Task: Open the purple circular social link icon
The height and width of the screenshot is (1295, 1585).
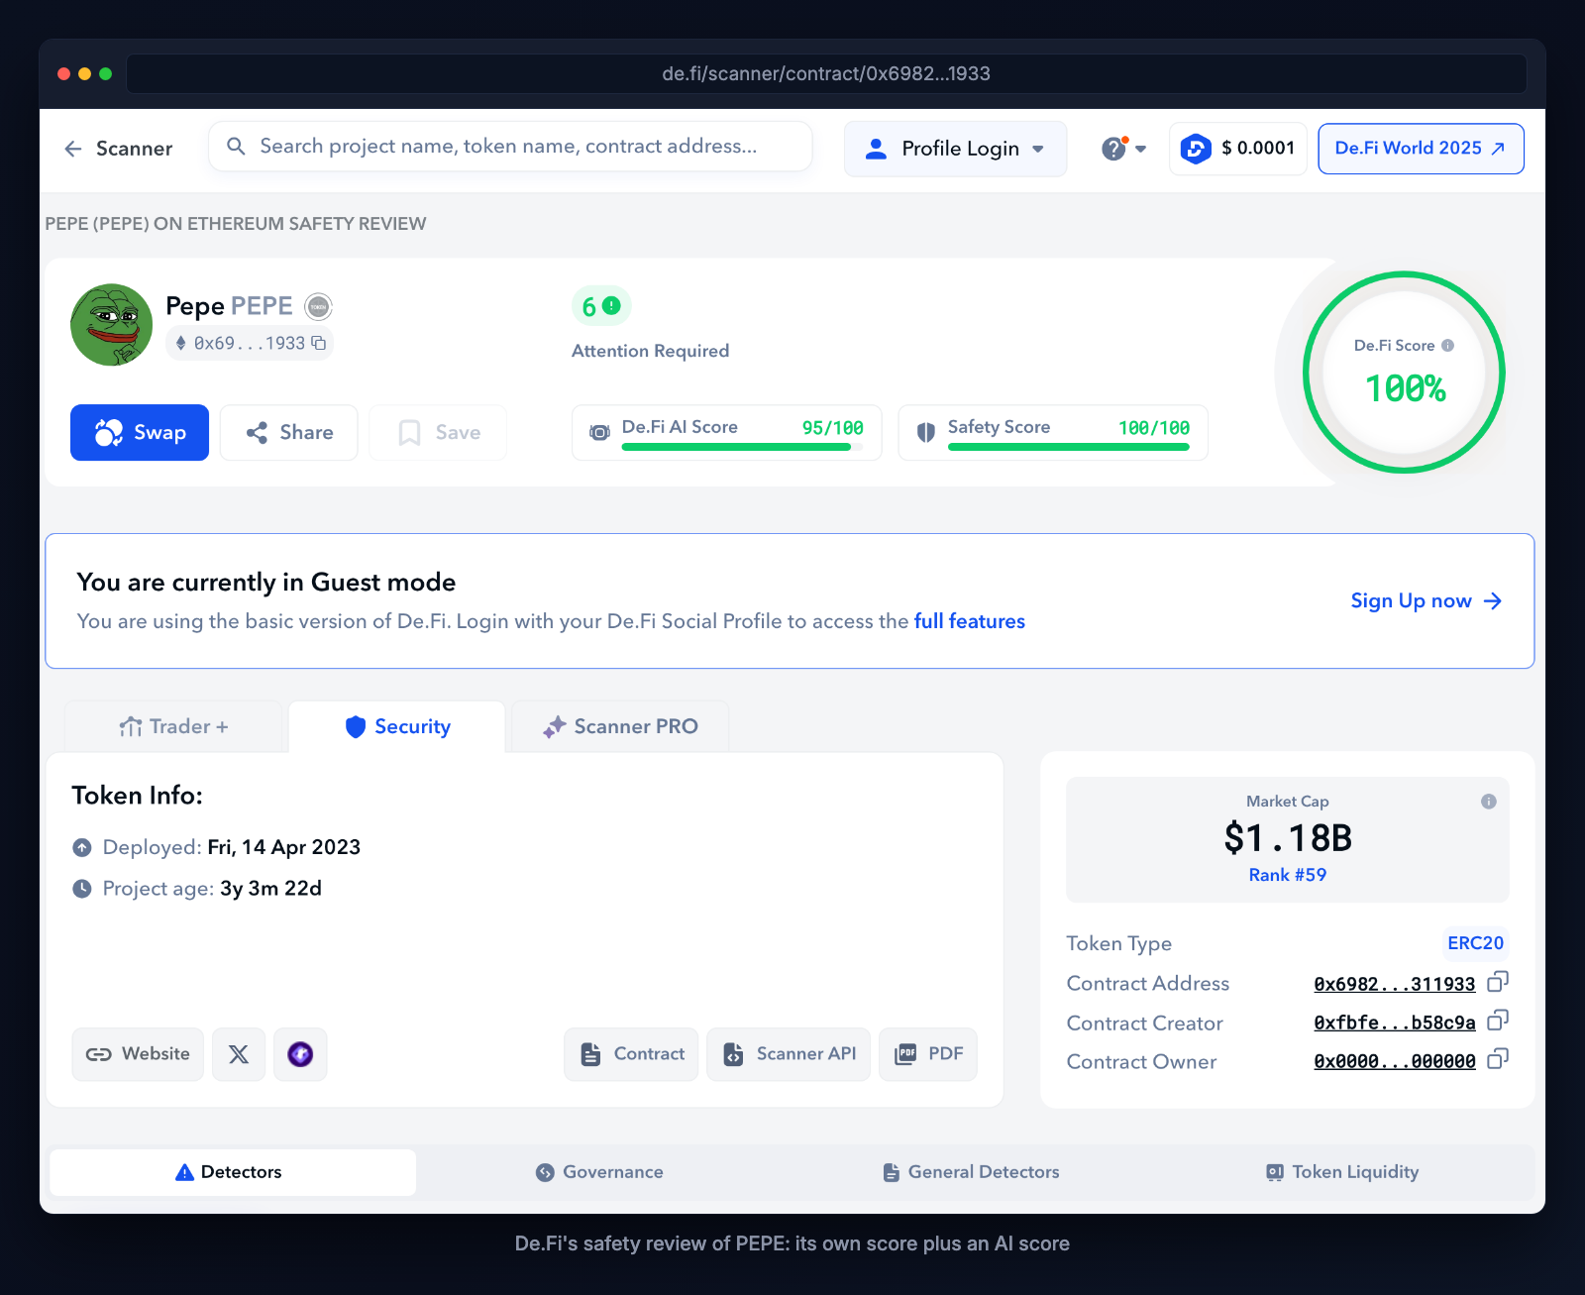Action: pyautogui.click(x=300, y=1054)
